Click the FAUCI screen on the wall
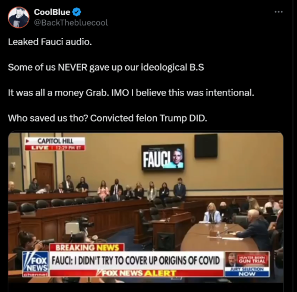The image size is (297, 292). coord(163,157)
